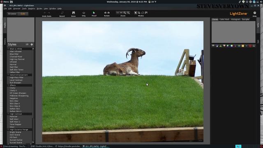Select the Rotate mode tool
The width and height of the screenshot is (263, 148).
point(143,13)
